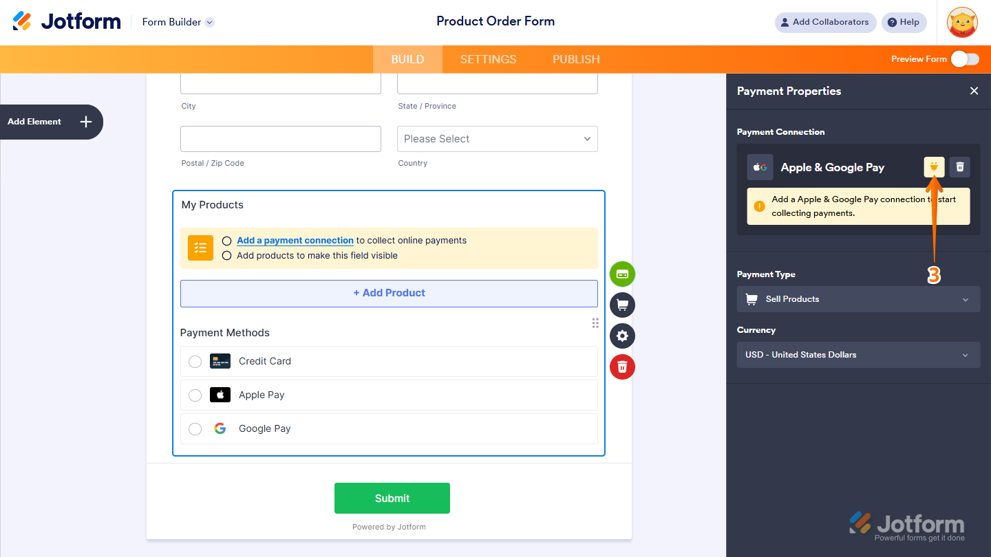The height and width of the screenshot is (557, 991).
Task: Open the user avatar menu
Action: pos(962,22)
